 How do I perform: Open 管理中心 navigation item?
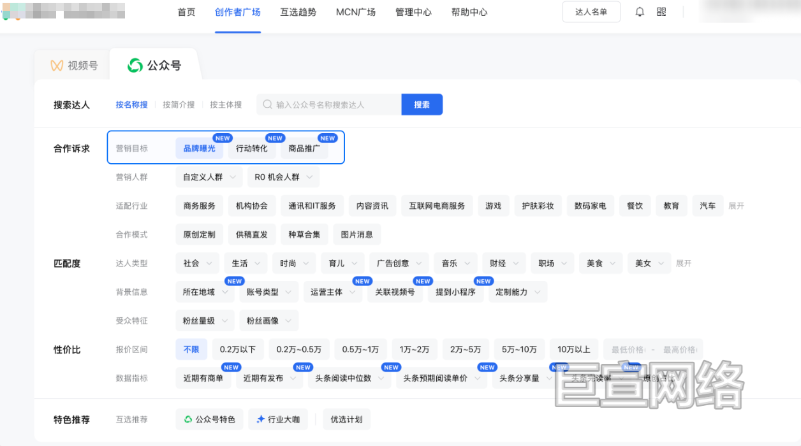click(x=413, y=12)
